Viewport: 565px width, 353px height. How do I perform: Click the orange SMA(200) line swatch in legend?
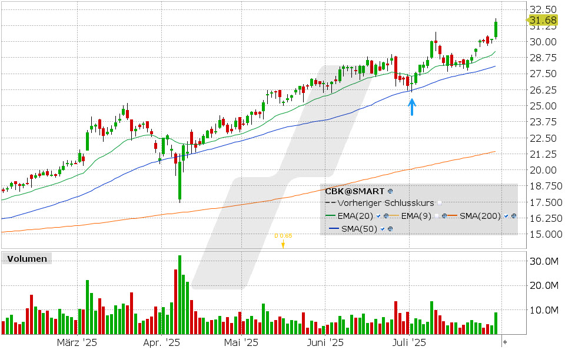click(453, 216)
